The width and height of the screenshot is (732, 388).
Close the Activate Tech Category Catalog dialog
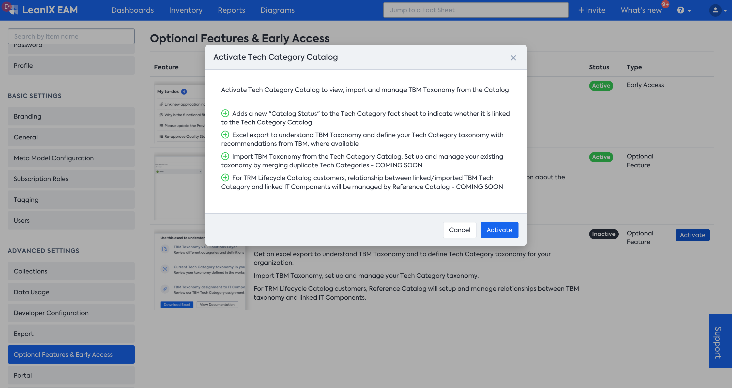(513, 58)
